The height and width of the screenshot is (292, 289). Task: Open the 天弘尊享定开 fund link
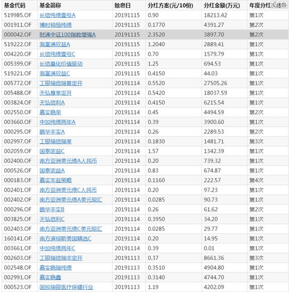pos(56,93)
